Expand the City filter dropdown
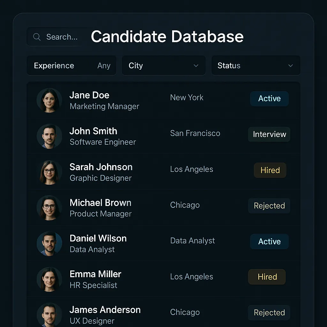 pos(163,65)
